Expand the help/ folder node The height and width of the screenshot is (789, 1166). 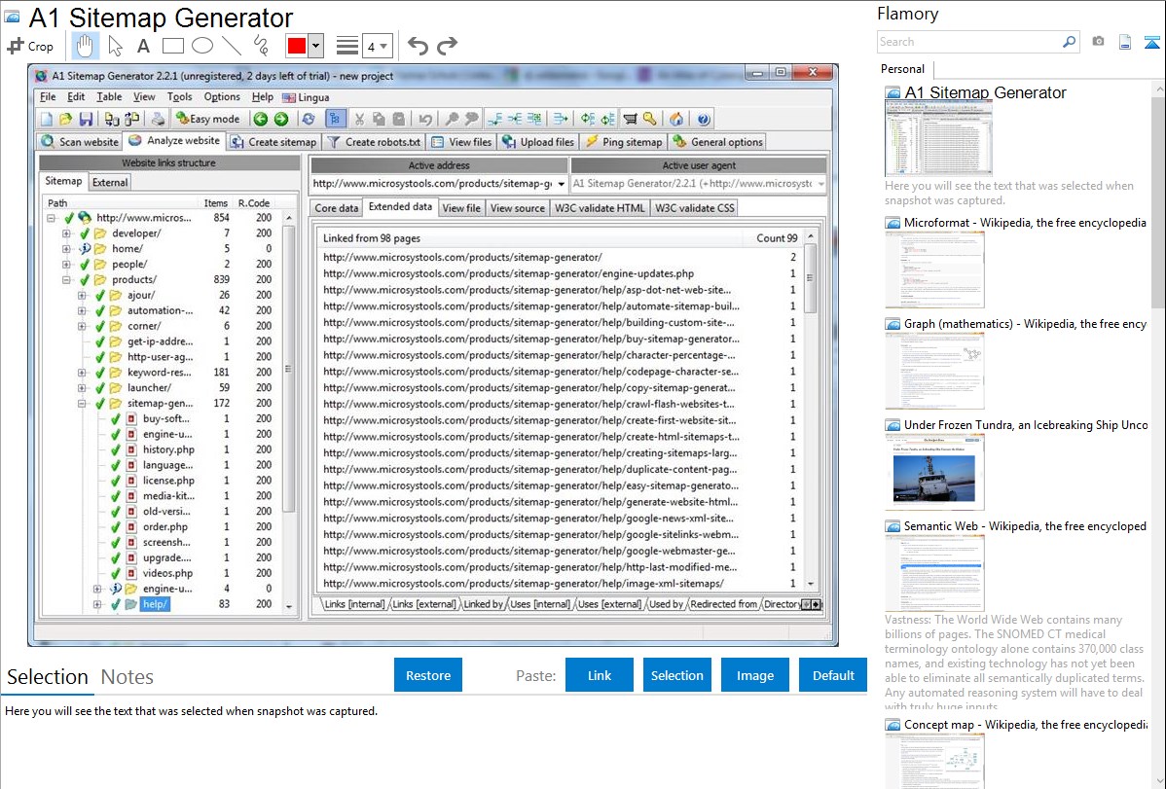click(x=97, y=604)
